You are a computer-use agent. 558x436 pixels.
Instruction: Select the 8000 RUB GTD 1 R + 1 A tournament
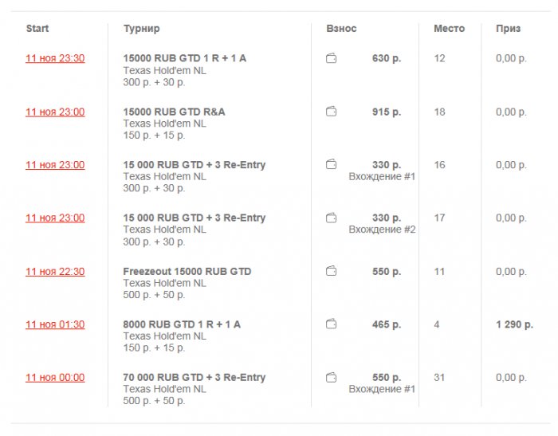[x=182, y=324]
